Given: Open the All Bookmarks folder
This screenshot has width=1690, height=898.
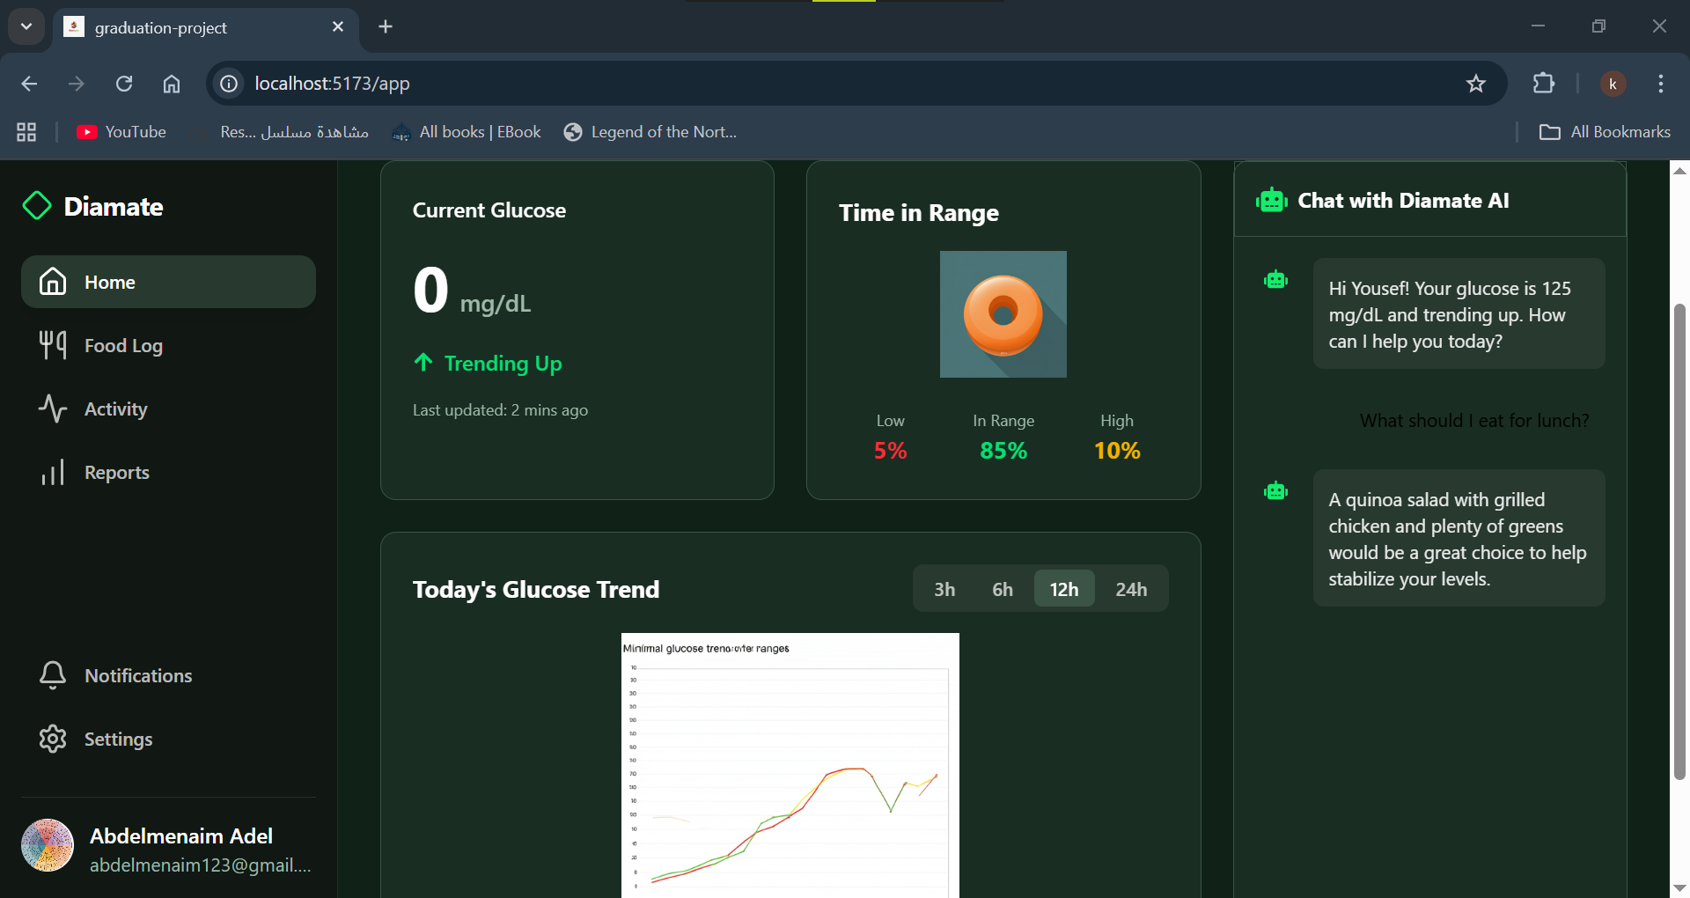Looking at the screenshot, I should click(x=1604, y=132).
